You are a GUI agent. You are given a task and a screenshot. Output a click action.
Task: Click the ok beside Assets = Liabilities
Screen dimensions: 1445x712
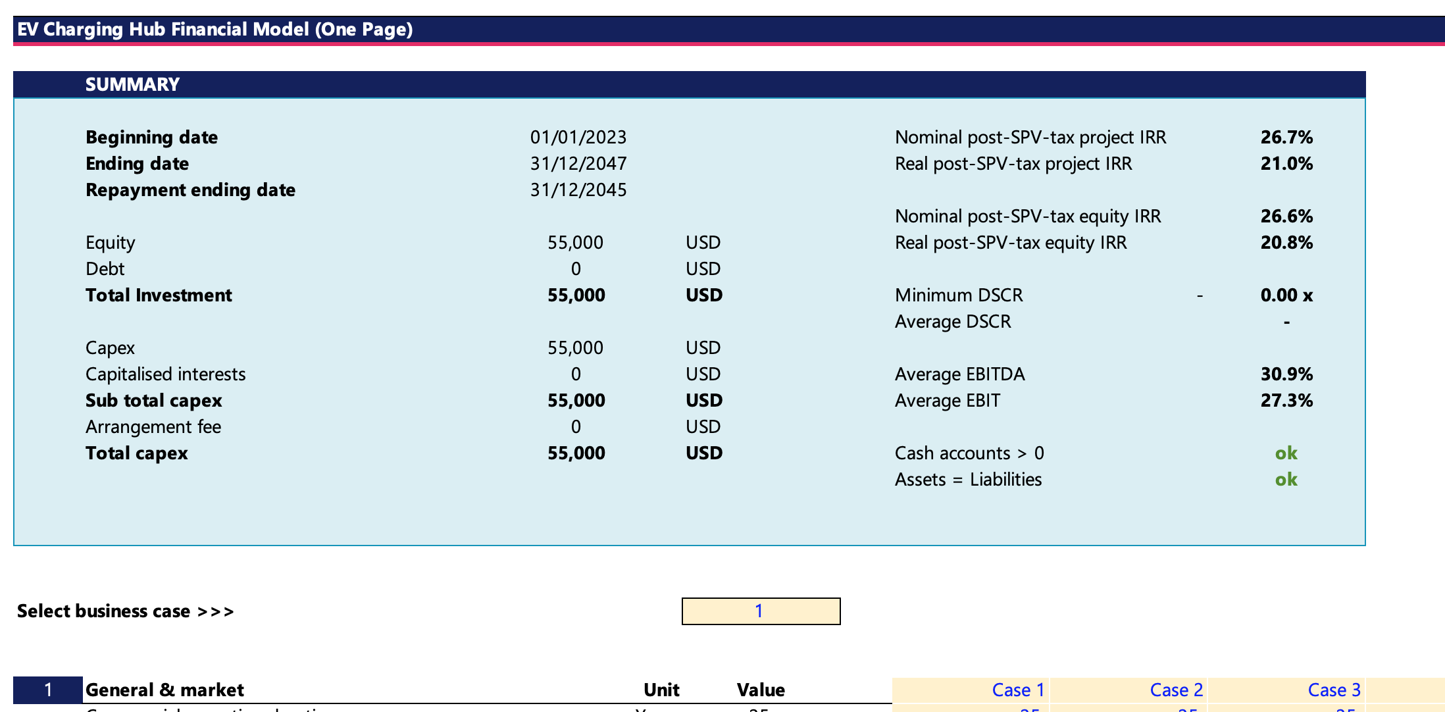click(1286, 479)
